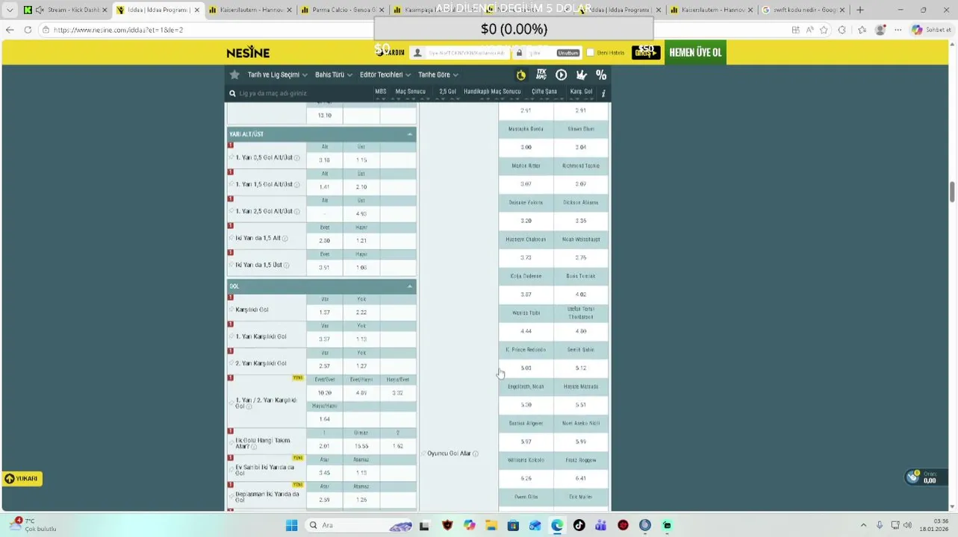958x537 pixels.
Task: Click the Maç Sonucu column header
Action: [x=410, y=92]
